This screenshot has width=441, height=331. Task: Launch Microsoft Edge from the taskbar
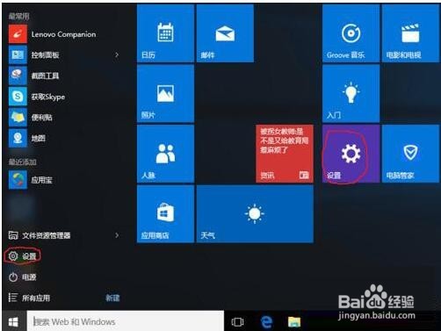pos(266,322)
